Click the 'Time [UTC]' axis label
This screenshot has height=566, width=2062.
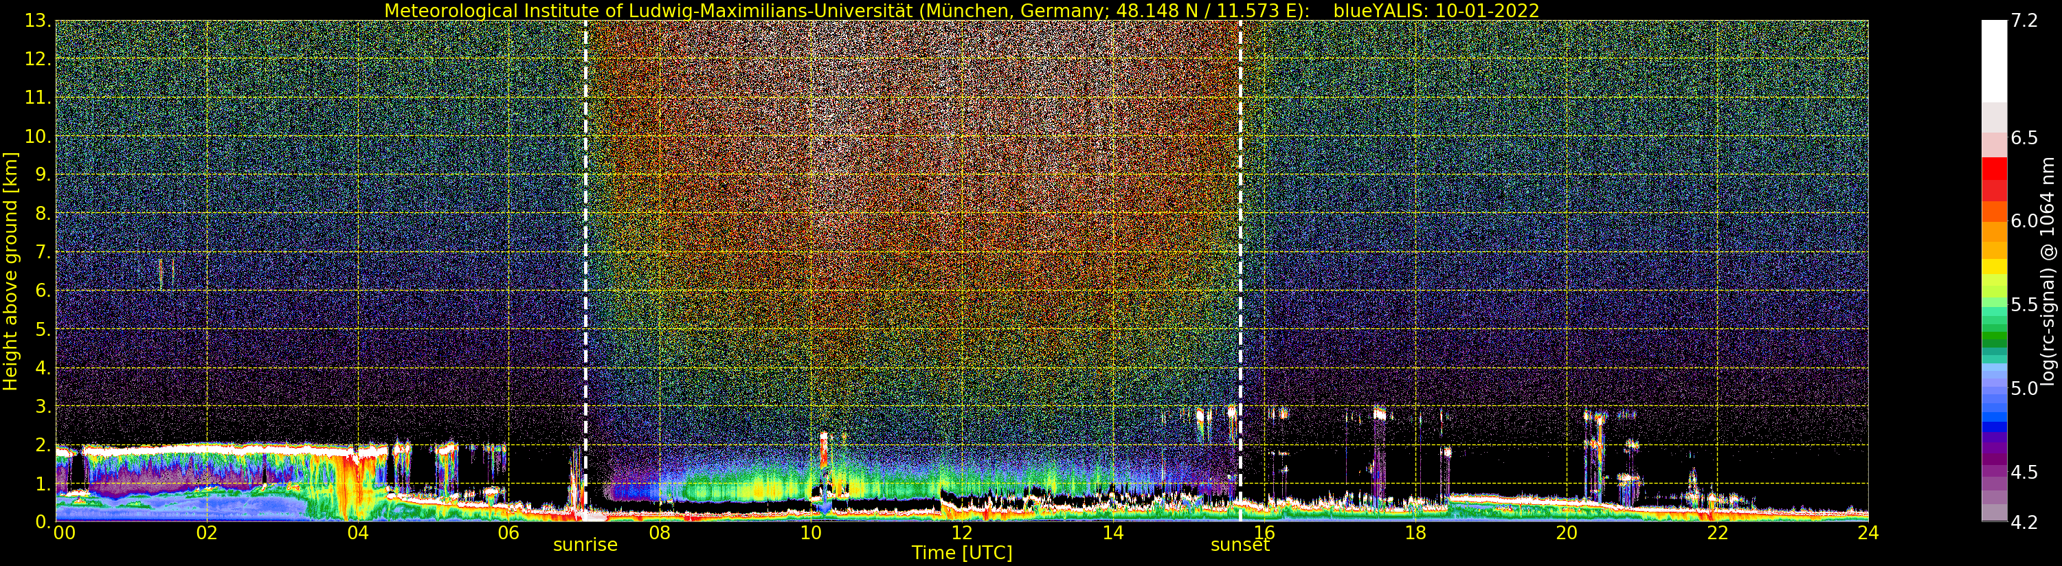(x=961, y=553)
